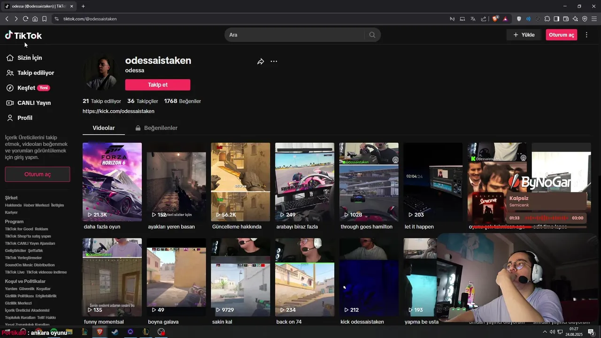Viewport: 601px width, 338px height.
Task: Open the taskbar notification center icon
Action: tap(591, 332)
